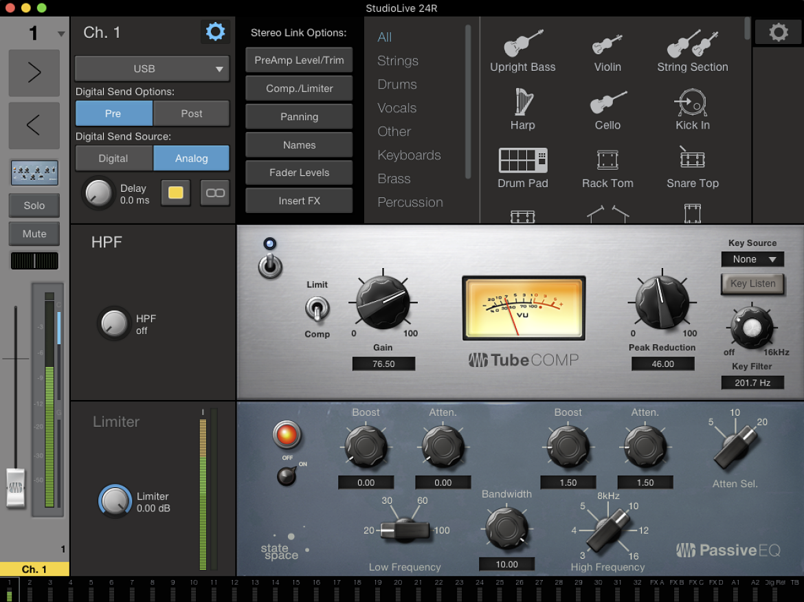Click the high Boost knob reading 1.50
The width and height of the screenshot is (804, 602).
coord(568,446)
